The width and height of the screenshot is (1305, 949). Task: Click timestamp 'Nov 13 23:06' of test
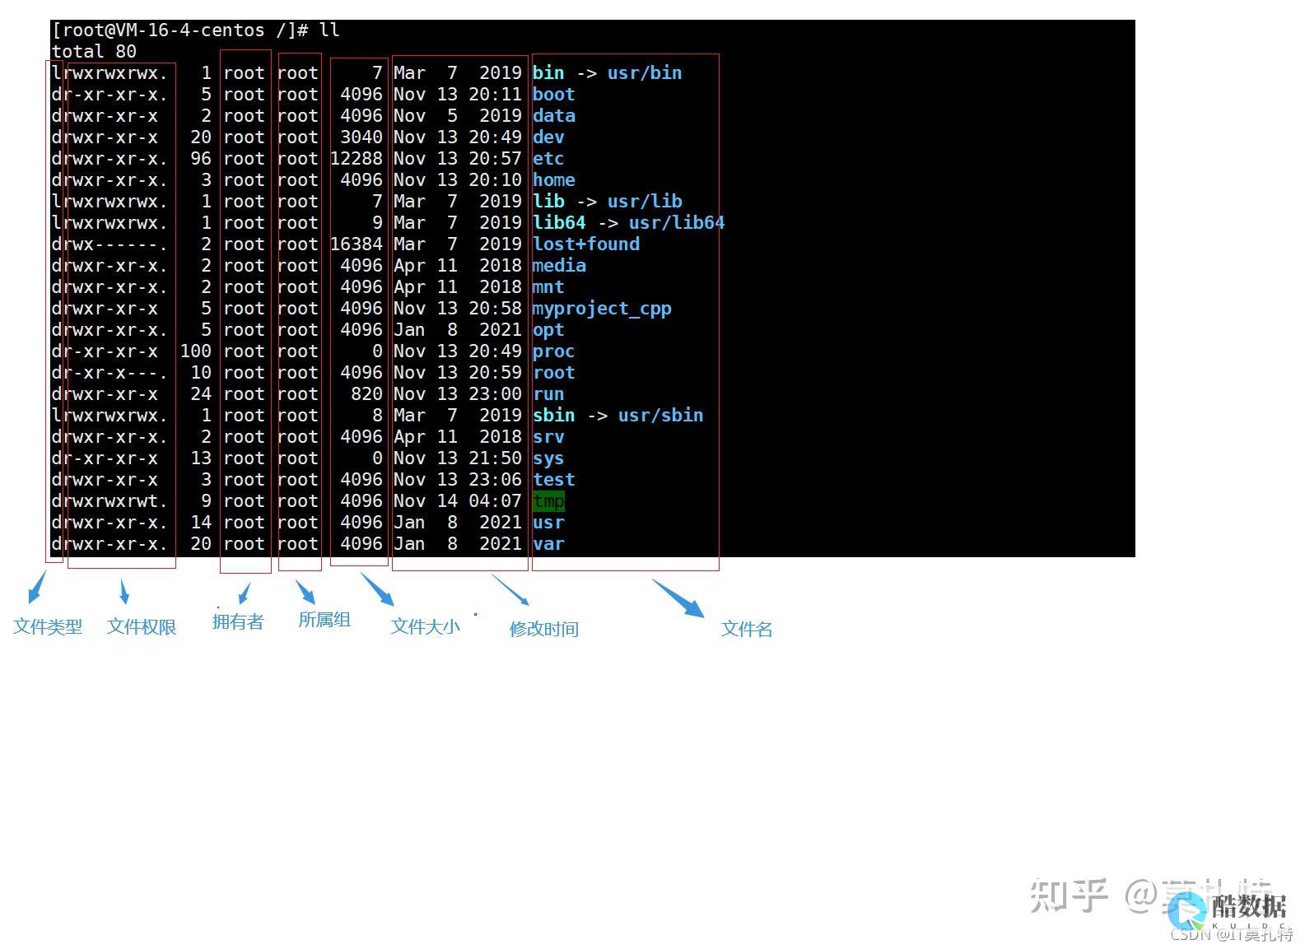click(x=458, y=480)
